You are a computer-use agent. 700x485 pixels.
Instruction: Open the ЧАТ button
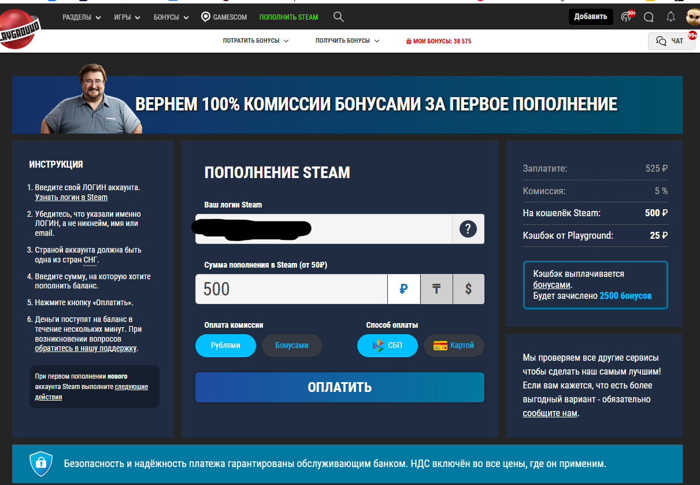[671, 40]
